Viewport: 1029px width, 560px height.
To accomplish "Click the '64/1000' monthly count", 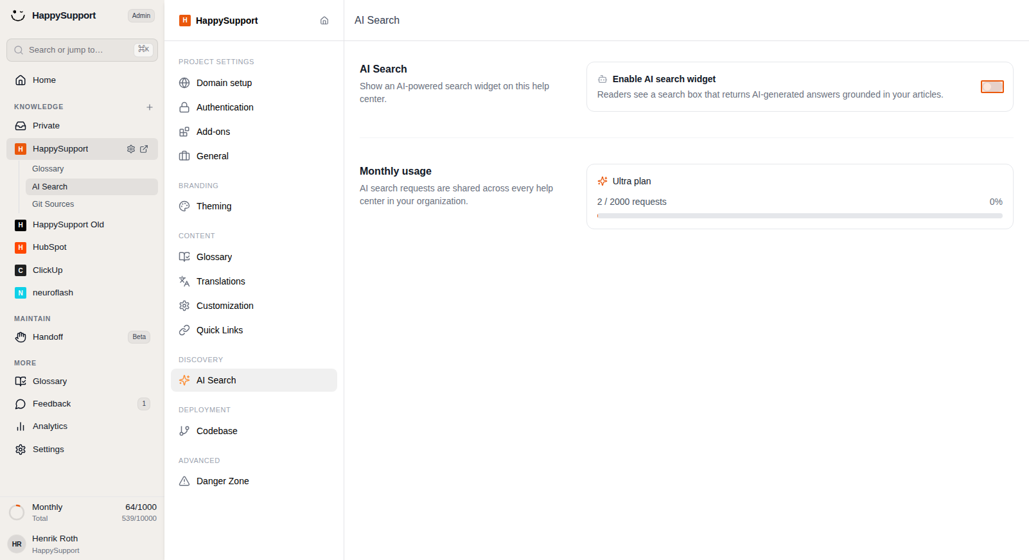I will 141,507.
